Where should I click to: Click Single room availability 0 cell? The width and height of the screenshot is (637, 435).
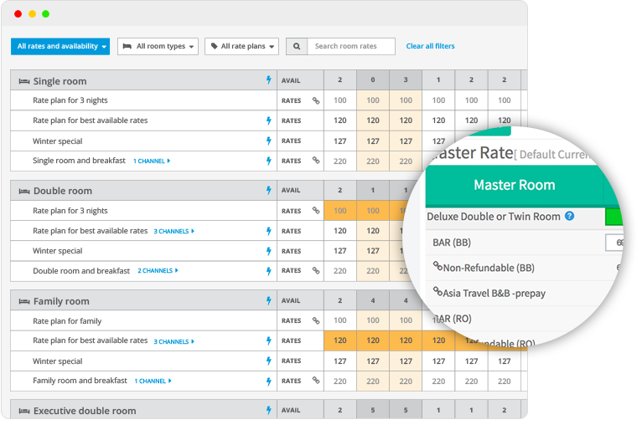coord(373,79)
